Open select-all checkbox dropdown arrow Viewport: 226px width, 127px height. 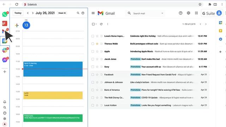[x=96, y=24]
